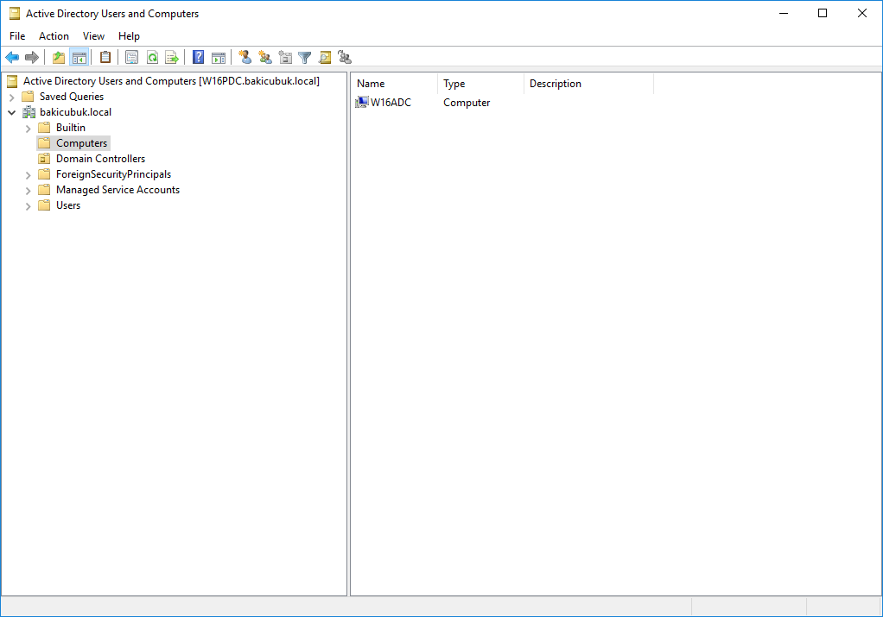
Task: Click Add to group toolbar icon
Action: pyautogui.click(x=345, y=57)
